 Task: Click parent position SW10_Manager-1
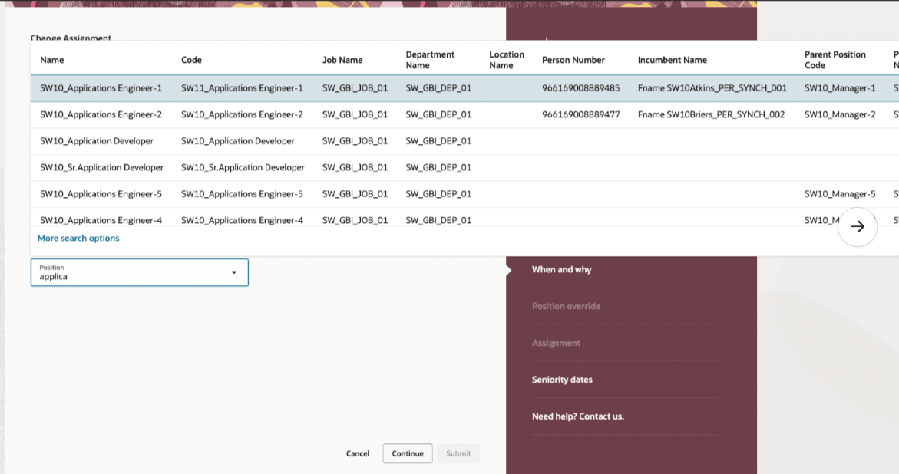coord(840,88)
